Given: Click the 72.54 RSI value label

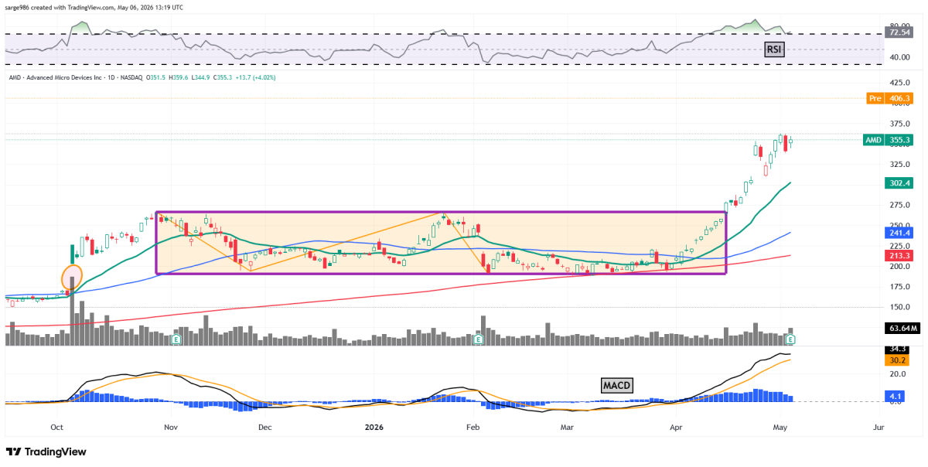Looking at the screenshot, I should 899,33.
